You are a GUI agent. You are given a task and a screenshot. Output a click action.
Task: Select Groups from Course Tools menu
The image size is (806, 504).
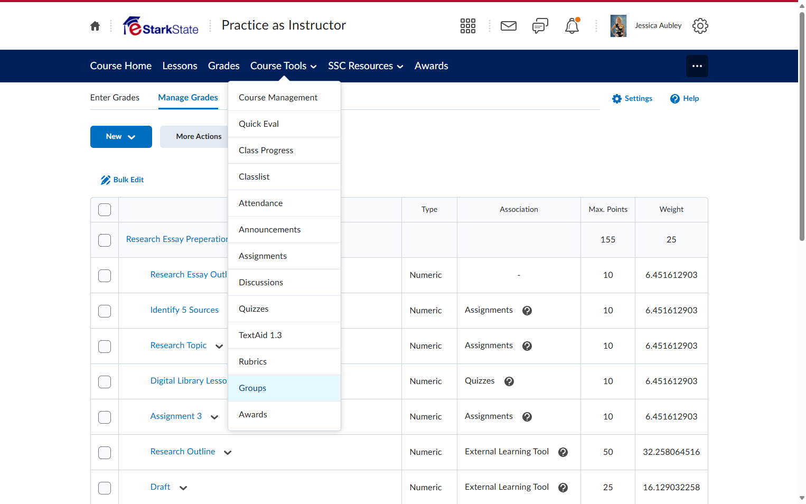[284, 388]
